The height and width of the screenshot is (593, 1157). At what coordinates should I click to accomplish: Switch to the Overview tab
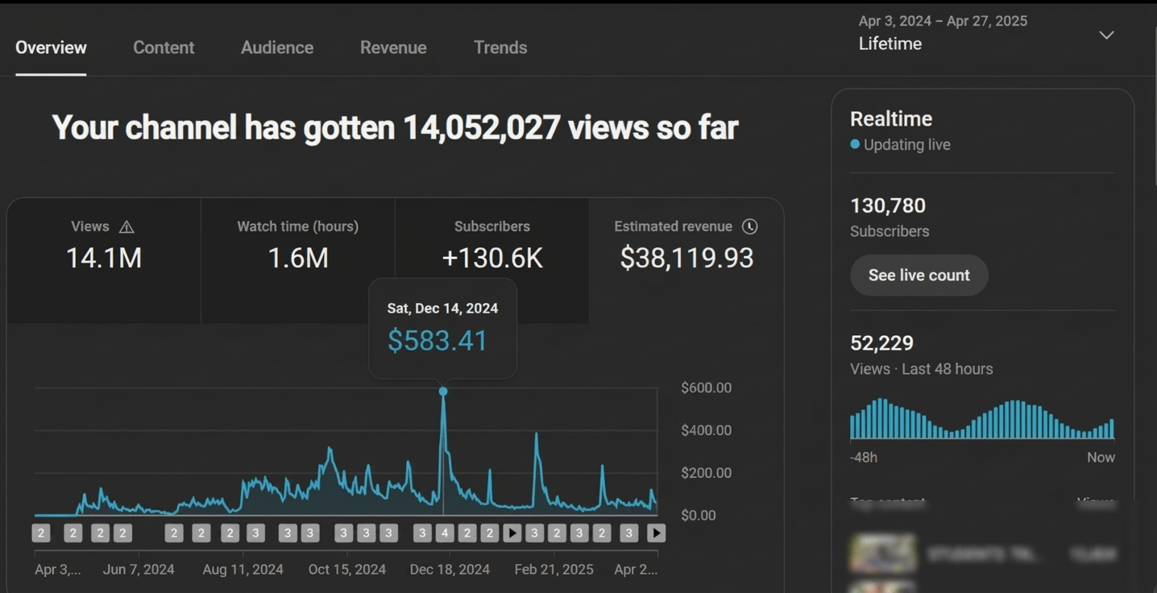[51, 48]
